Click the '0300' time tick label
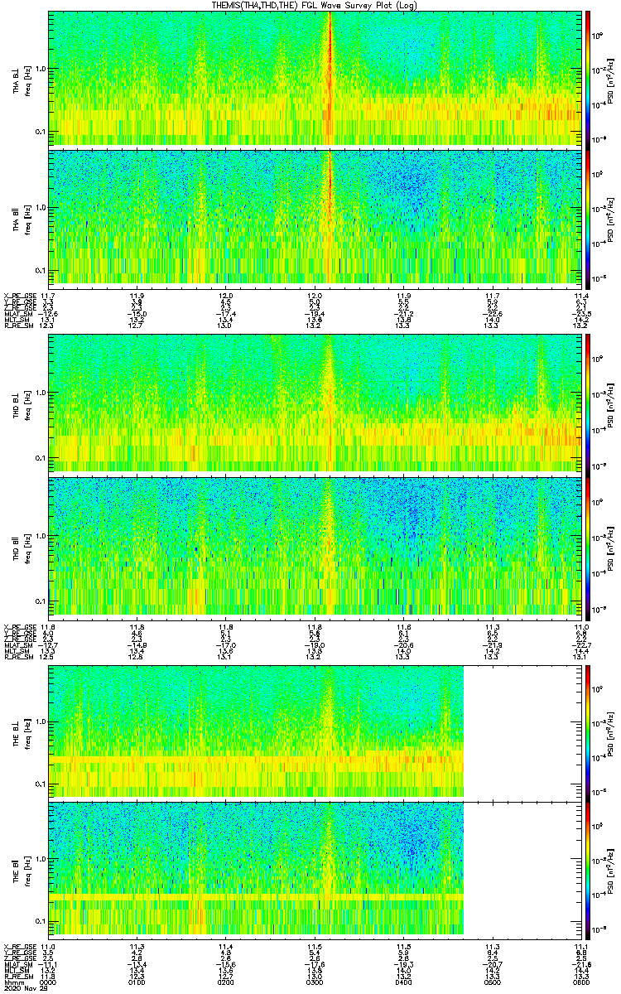This screenshot has width=621, height=994. [315, 982]
